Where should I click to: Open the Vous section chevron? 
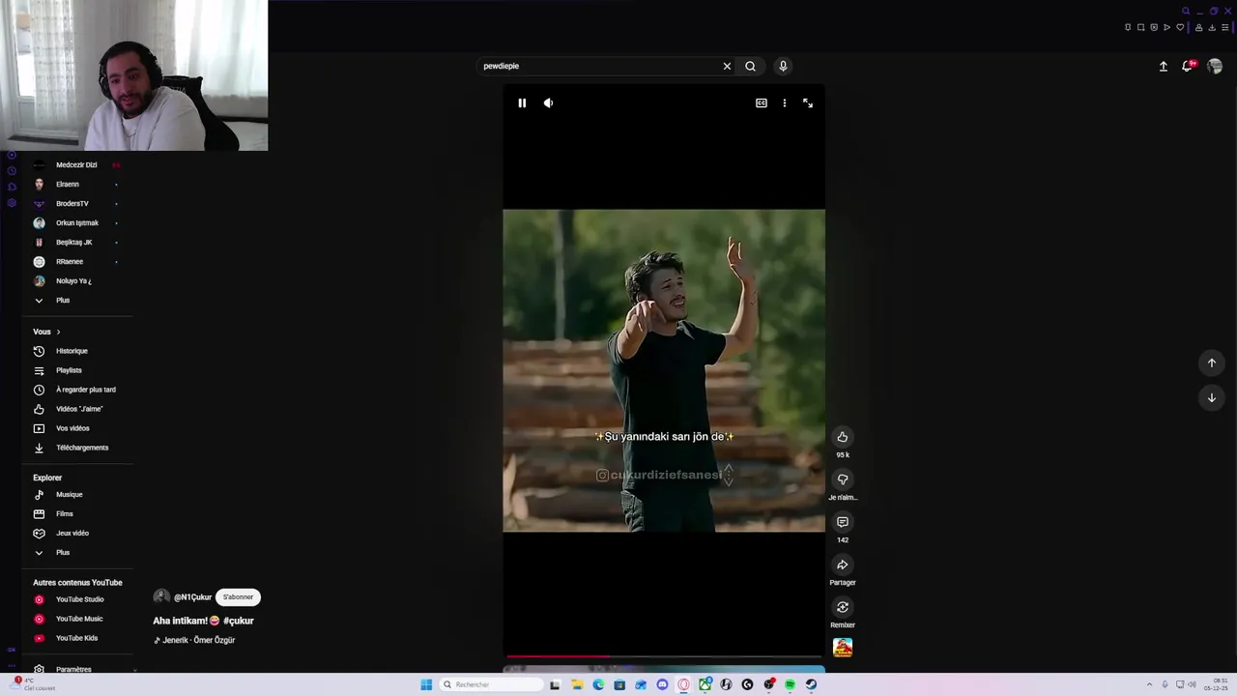click(x=58, y=332)
